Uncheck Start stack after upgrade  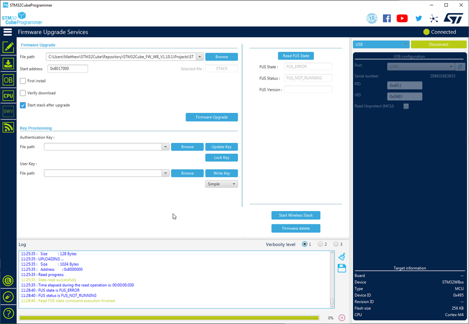pos(23,105)
